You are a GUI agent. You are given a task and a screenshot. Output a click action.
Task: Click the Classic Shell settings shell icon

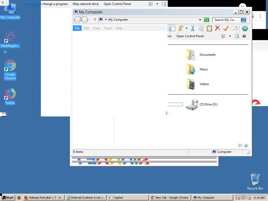pos(245,28)
